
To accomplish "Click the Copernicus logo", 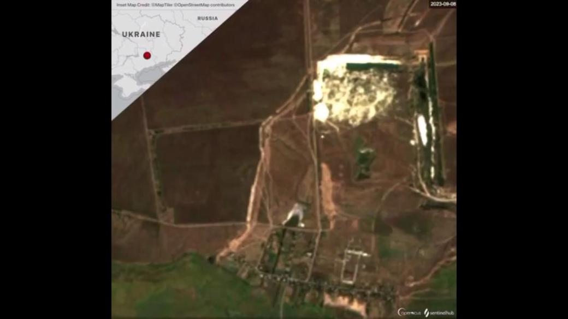I will [x=409, y=312].
